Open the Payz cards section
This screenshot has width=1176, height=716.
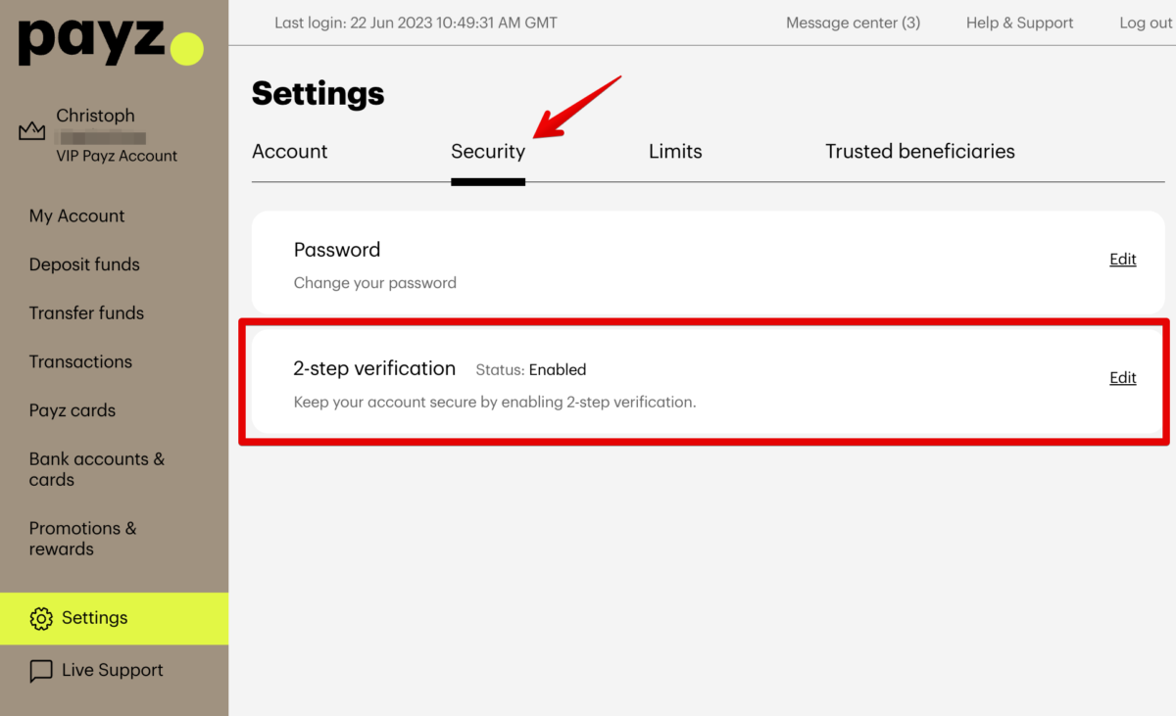72,409
